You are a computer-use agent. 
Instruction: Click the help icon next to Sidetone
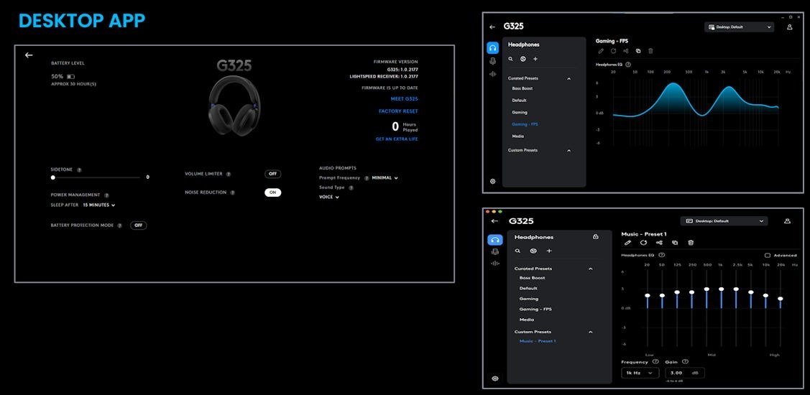79,170
